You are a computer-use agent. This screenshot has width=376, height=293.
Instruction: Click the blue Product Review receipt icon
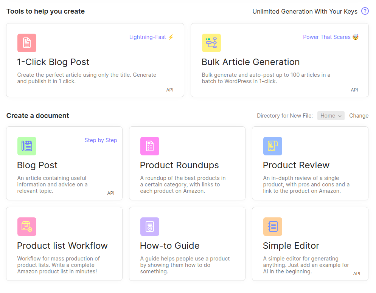pyautogui.click(x=272, y=146)
